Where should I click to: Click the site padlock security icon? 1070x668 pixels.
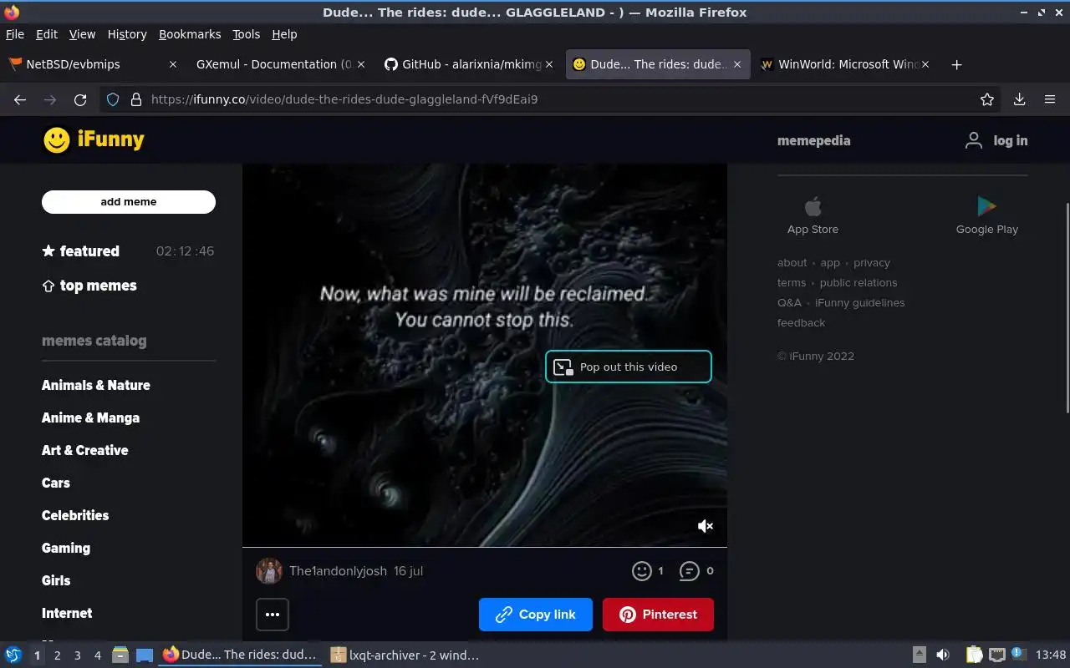click(136, 99)
